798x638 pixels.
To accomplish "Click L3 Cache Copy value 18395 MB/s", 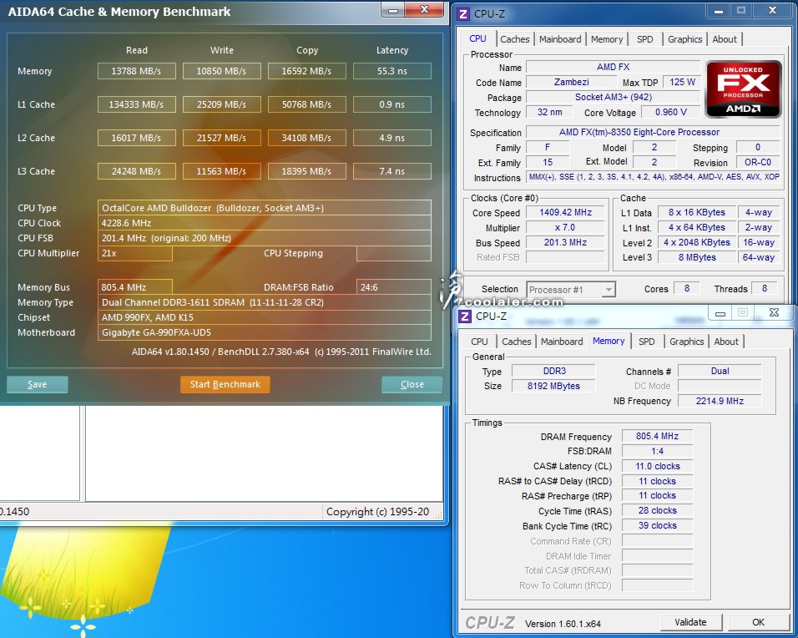I will tap(306, 171).
